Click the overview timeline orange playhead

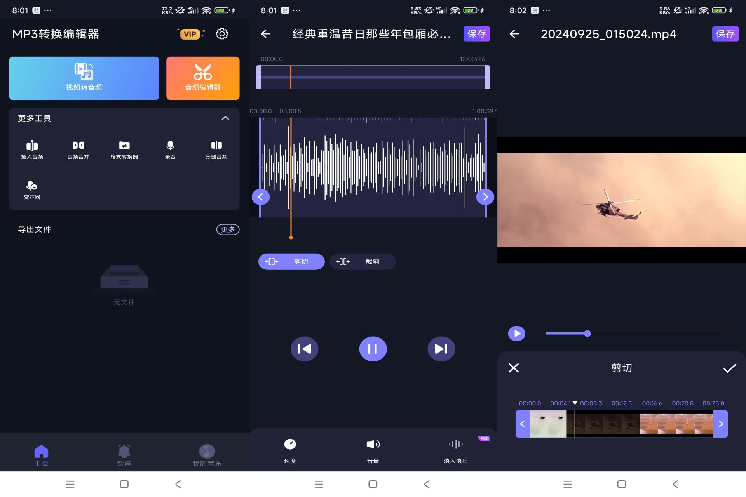291,77
